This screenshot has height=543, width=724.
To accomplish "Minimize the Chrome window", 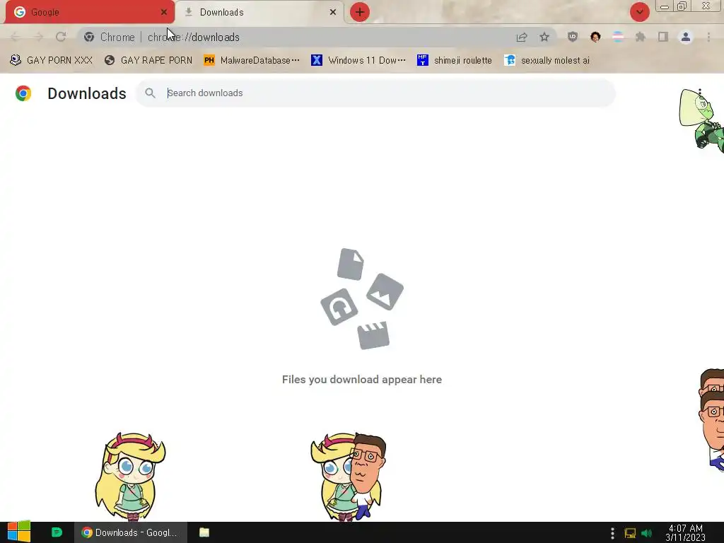I will pyautogui.click(x=665, y=6).
